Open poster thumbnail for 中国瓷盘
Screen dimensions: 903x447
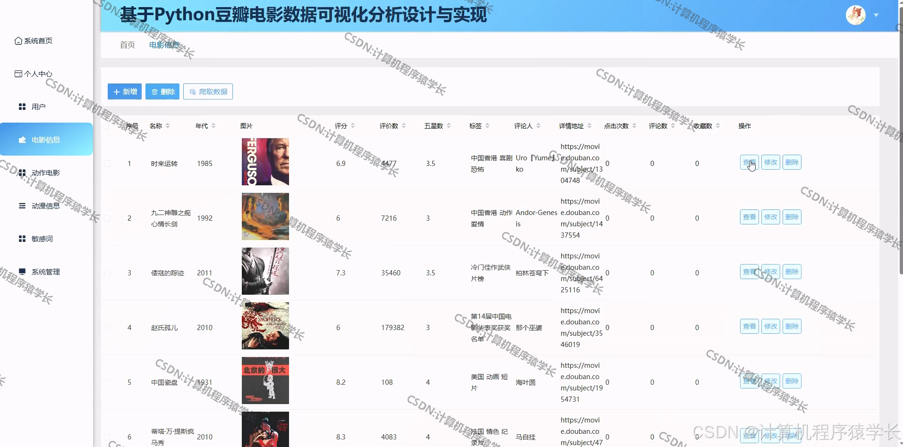click(265, 381)
